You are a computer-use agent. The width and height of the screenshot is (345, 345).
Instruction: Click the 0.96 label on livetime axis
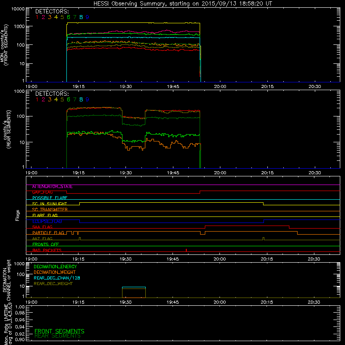20,320
